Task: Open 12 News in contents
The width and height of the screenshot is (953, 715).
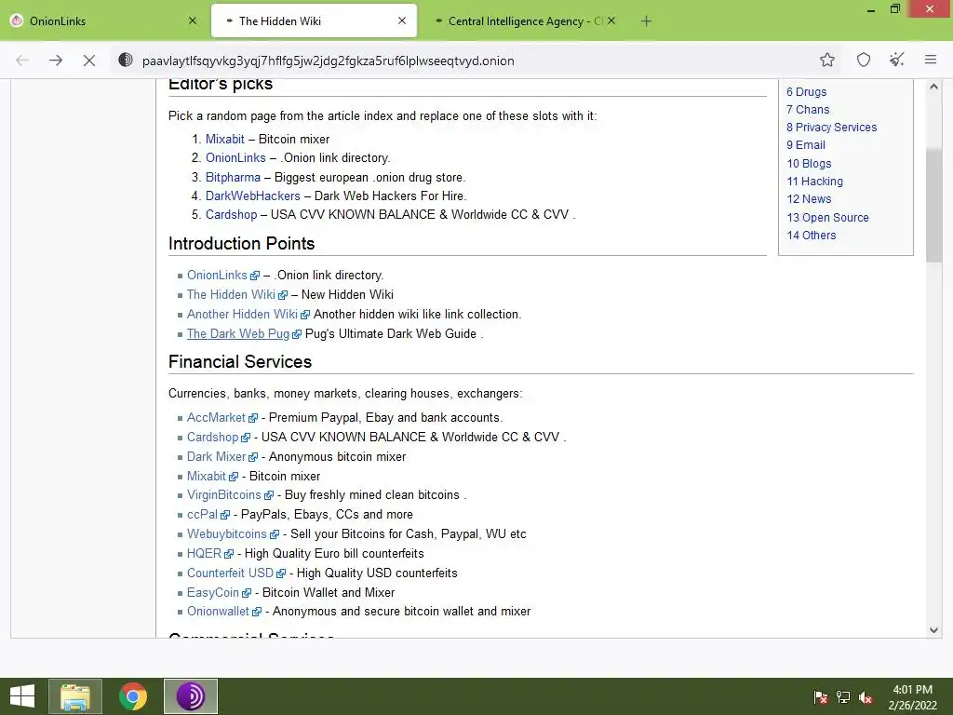Action: (x=809, y=199)
